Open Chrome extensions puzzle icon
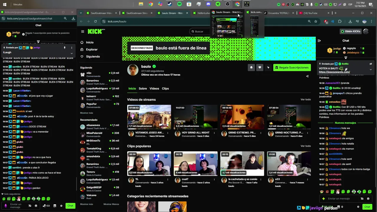This screenshot has width=377, height=212. [x=340, y=21]
